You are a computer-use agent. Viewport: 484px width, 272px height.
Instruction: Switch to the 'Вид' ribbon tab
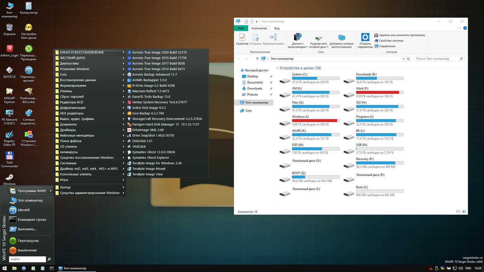[276, 28]
